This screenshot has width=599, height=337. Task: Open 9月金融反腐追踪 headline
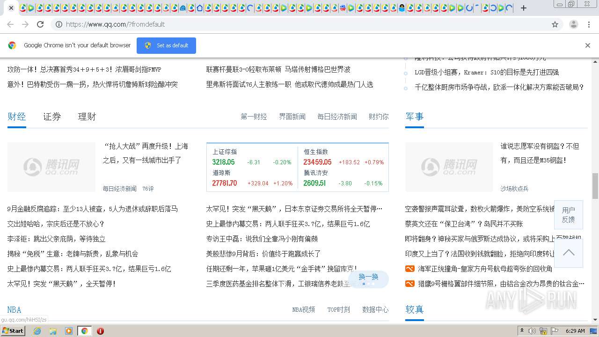(93, 209)
